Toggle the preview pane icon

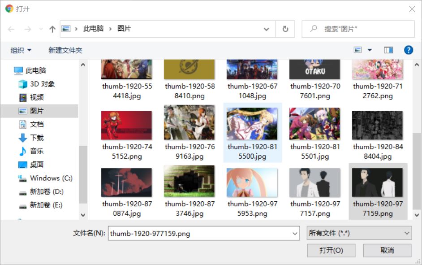pos(388,50)
